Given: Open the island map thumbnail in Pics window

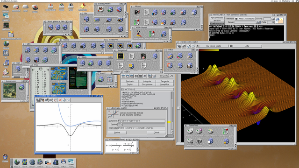Looking at the screenshot, I should click(59, 74).
